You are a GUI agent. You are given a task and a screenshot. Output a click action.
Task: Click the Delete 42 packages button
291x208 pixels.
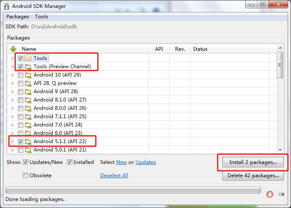point(253,176)
